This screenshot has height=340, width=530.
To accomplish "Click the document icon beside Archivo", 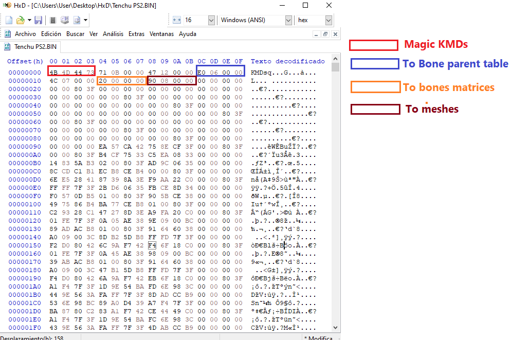I will coord(8,34).
